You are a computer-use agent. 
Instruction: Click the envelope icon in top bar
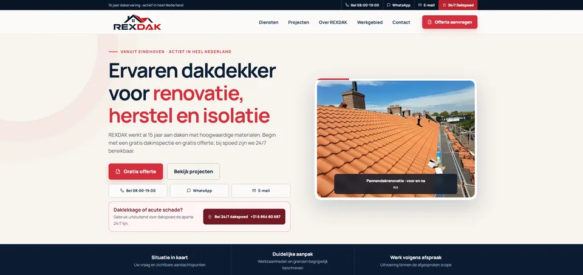420,5
